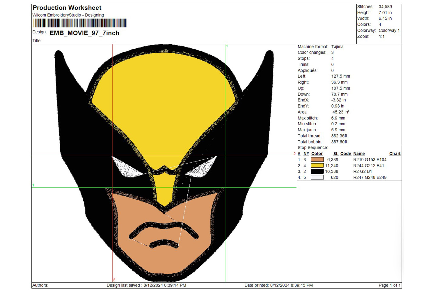Click the color name R219 G153 B104
Screen dimensions: 437x290
tap(370, 159)
